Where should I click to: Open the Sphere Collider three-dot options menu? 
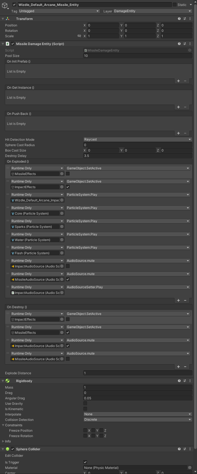[190, 449]
